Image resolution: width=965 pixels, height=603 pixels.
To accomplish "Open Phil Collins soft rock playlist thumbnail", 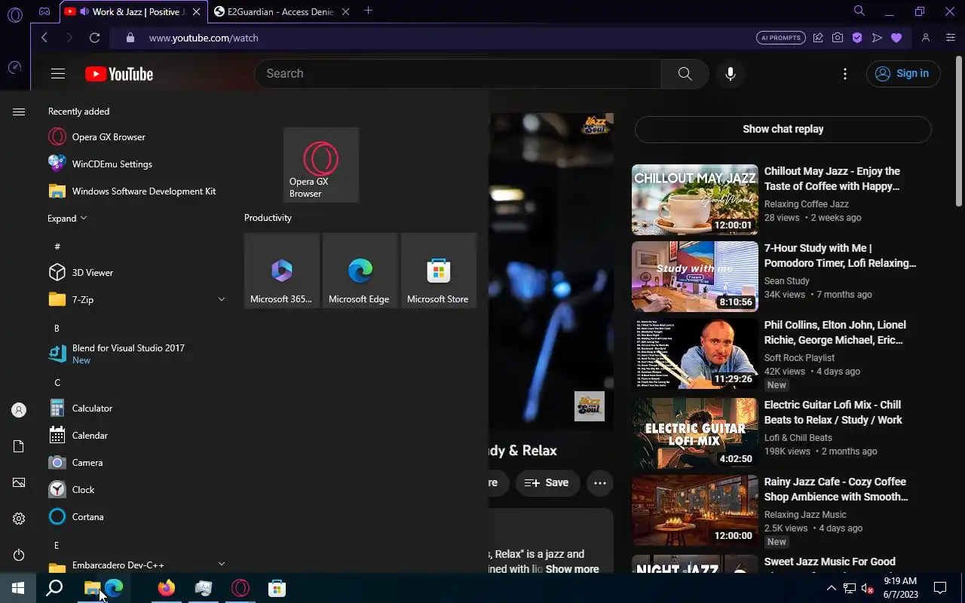I will pyautogui.click(x=695, y=354).
